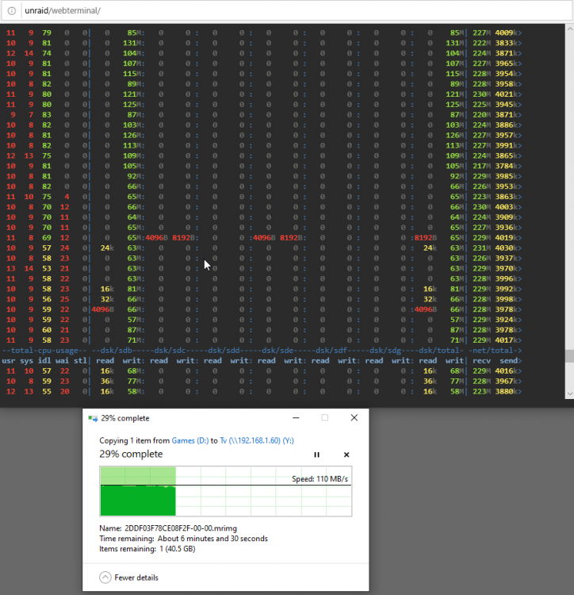Screen dimensions: 574x595
Task: Click the 'send' column label in terminal
Action: (x=508, y=361)
